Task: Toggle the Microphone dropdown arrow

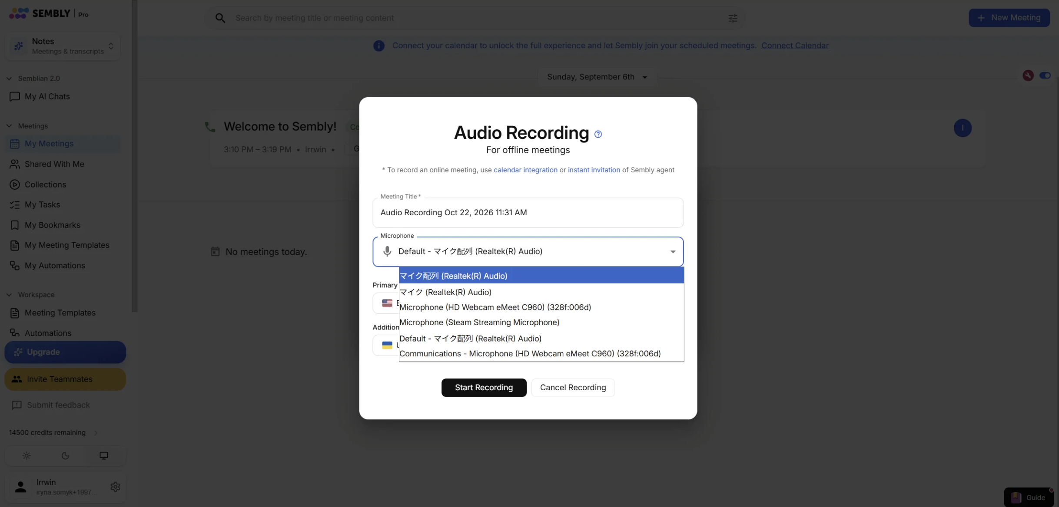Action: pos(673,252)
